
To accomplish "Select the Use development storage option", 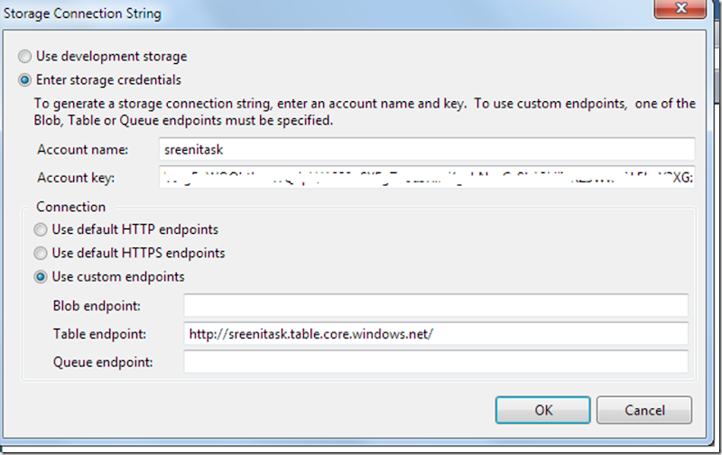I will 26,56.
